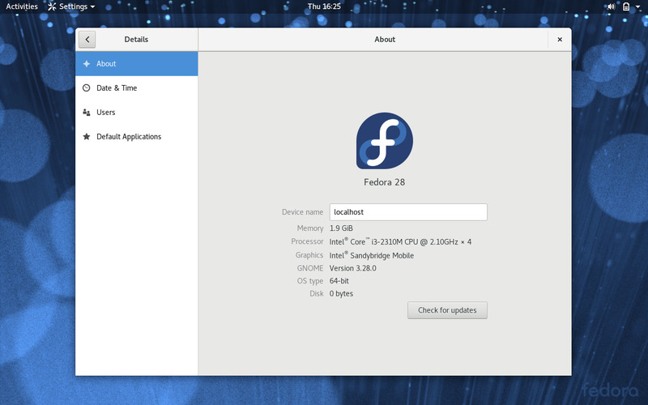Open Date & Time panel
The height and width of the screenshot is (405, 648).
coord(136,88)
